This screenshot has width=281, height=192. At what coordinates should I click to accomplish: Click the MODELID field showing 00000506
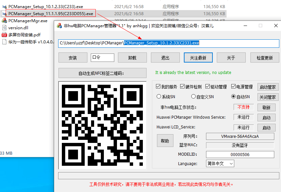click(x=240, y=154)
